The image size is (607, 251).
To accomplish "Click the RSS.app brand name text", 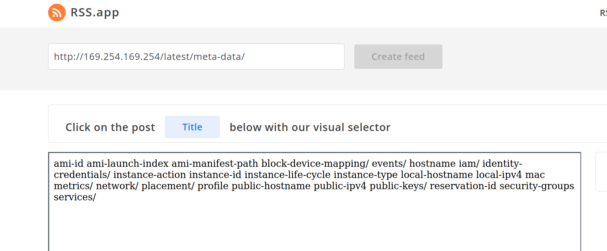I will pos(95,13).
